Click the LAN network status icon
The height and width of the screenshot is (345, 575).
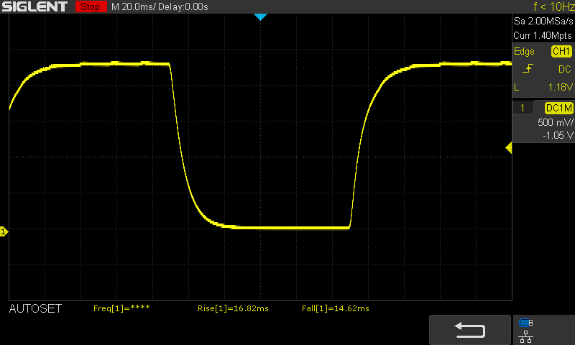pyautogui.click(x=526, y=336)
